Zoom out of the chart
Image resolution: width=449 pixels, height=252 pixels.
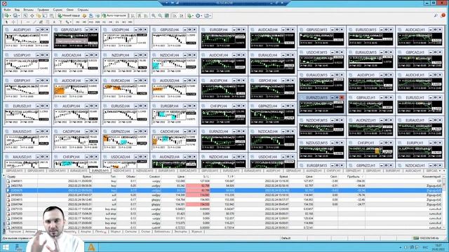[160, 15]
